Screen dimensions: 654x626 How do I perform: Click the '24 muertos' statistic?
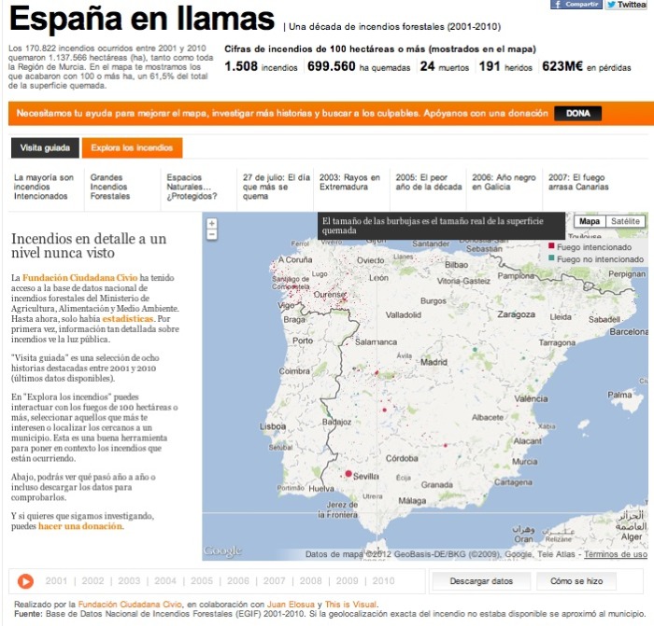click(444, 66)
